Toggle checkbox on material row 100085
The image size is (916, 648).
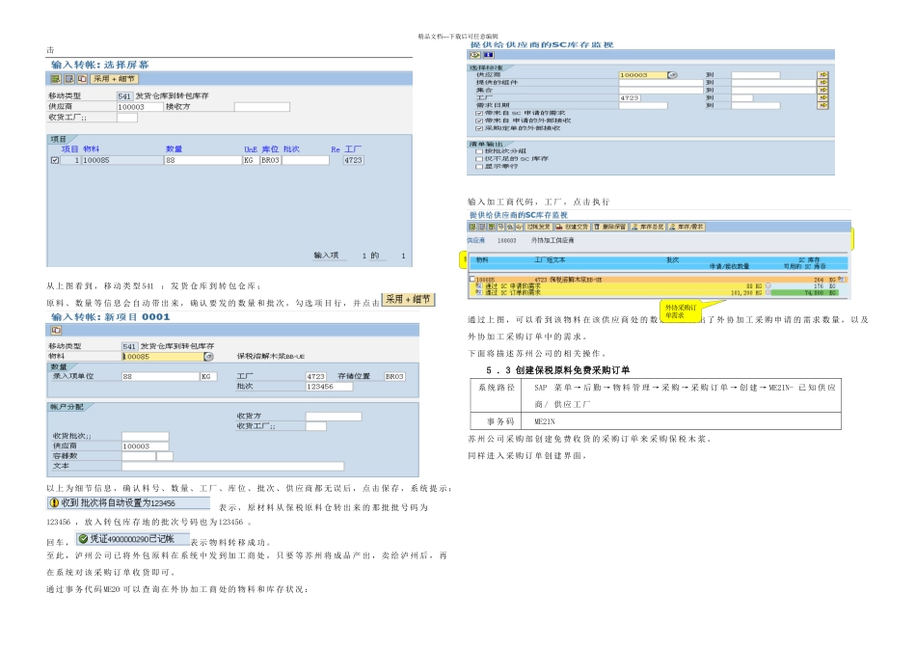[472, 280]
